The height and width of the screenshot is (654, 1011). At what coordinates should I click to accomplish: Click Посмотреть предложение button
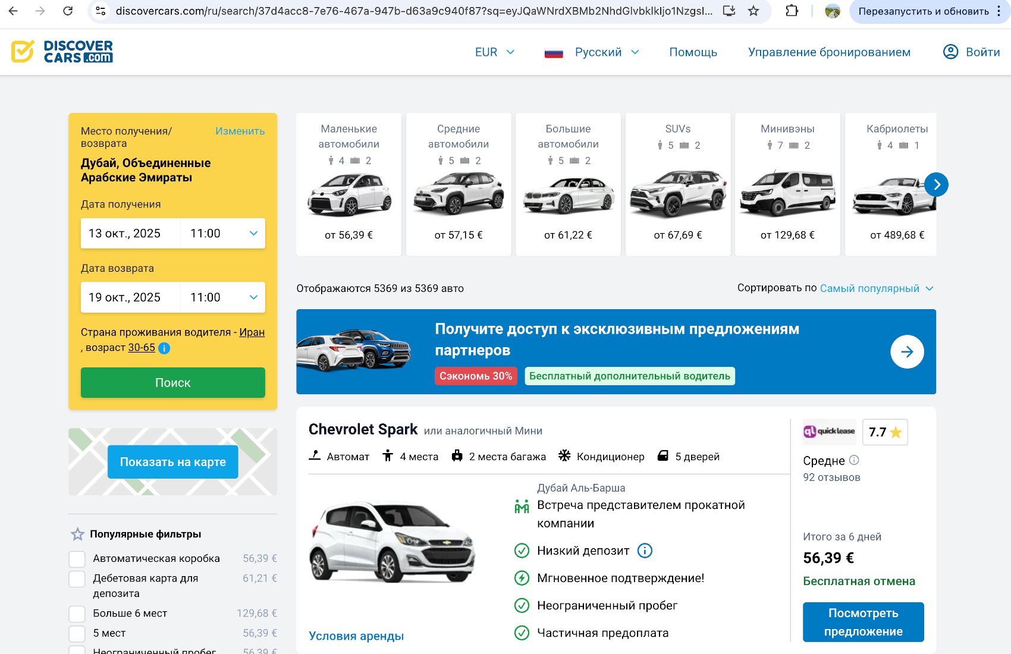coord(864,622)
